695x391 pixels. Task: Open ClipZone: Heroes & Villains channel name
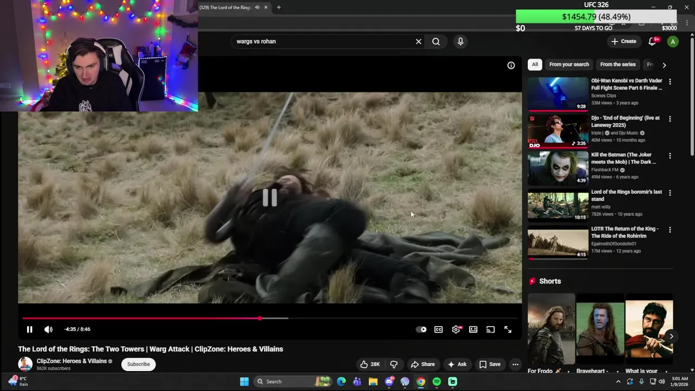[72, 361]
